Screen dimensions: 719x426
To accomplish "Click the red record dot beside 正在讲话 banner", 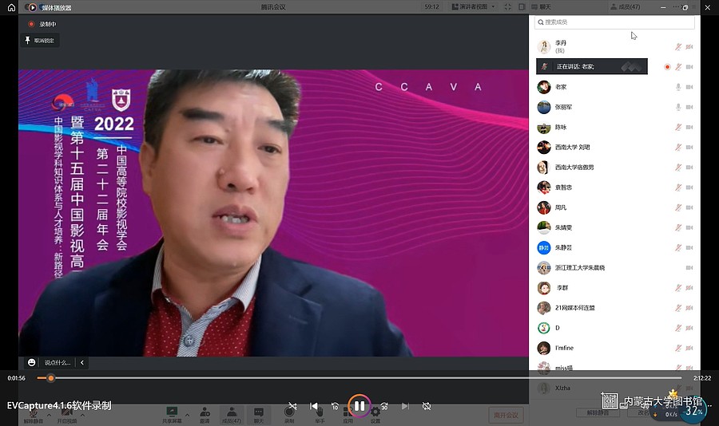I will (667, 67).
